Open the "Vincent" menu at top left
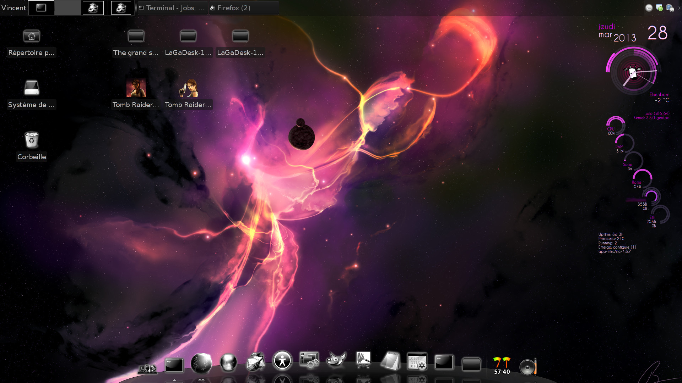Viewport: 682px width, 383px height. click(x=14, y=7)
